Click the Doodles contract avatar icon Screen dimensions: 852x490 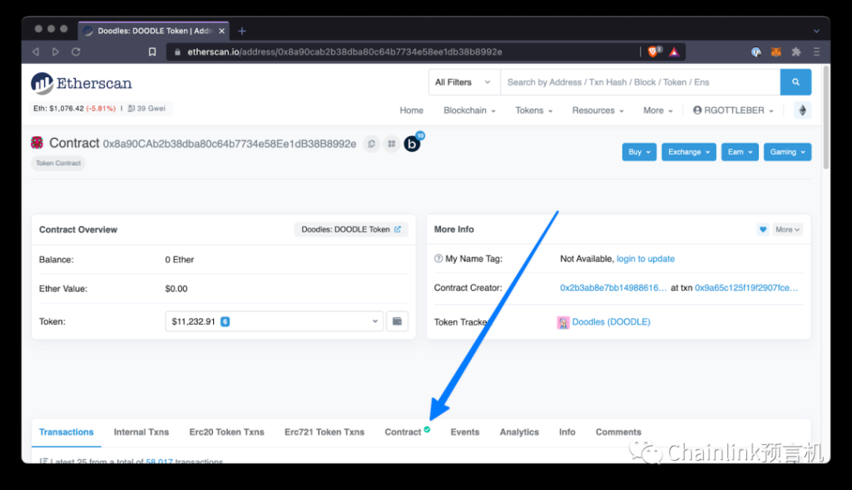(x=37, y=143)
